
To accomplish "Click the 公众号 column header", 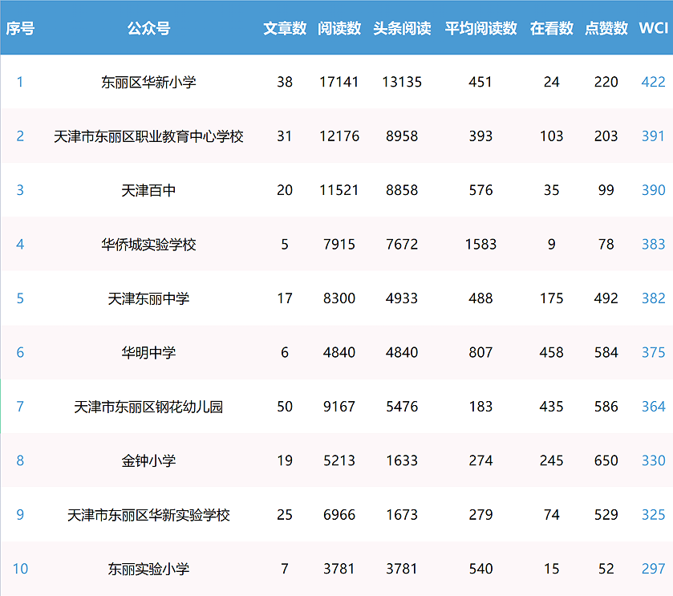I will click(x=148, y=28).
